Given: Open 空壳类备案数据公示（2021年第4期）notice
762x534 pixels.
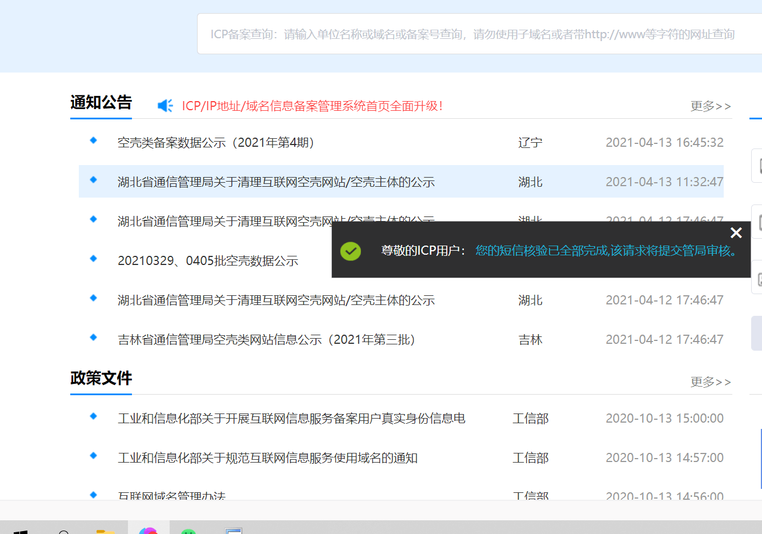Looking at the screenshot, I should tap(217, 143).
